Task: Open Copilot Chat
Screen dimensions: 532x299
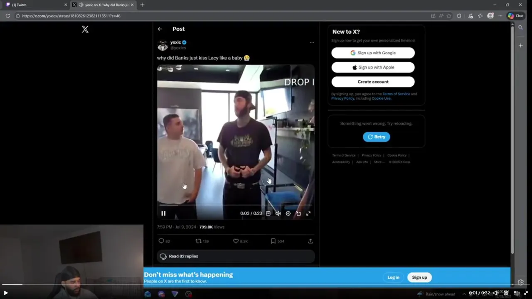Action: 516,16
